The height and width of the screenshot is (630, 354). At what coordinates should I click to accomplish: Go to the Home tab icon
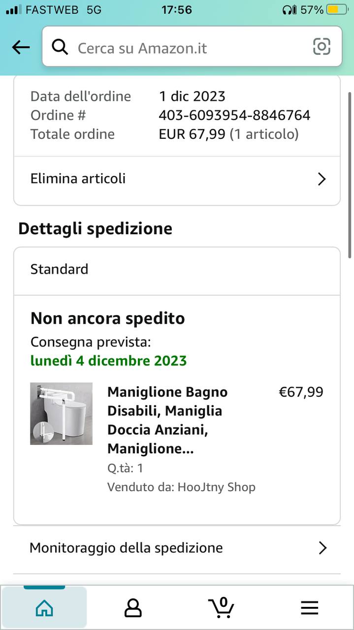44,608
